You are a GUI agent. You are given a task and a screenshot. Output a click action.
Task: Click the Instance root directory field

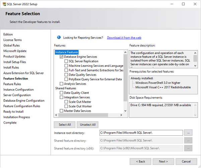click(x=141, y=133)
